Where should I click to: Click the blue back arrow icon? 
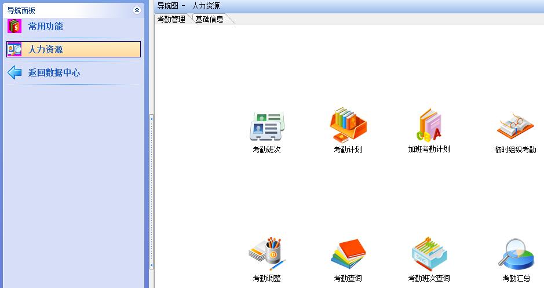pyautogui.click(x=14, y=72)
